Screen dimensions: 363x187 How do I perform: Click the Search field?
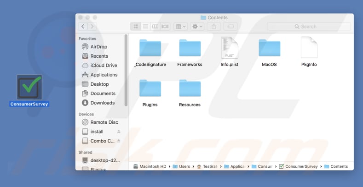[308, 27]
